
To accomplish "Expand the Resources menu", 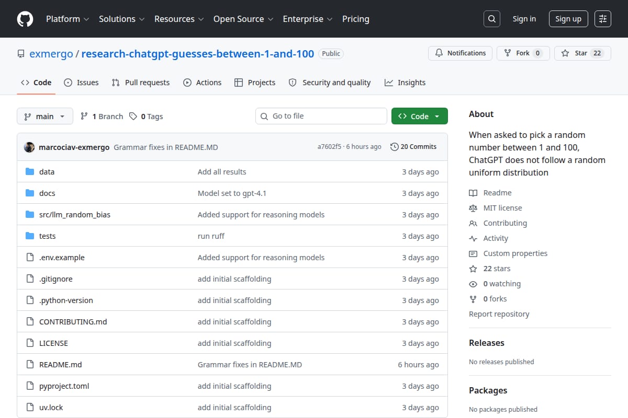I will click(x=178, y=19).
